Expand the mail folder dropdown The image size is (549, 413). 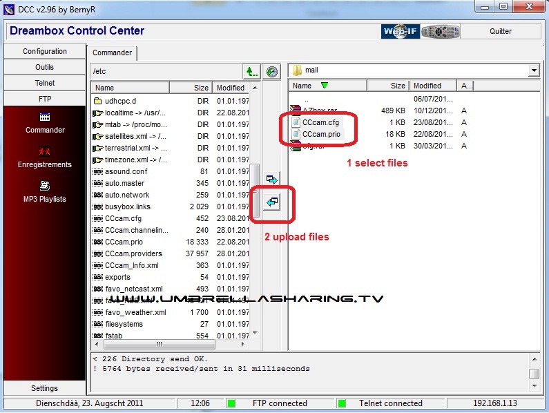[x=534, y=70]
